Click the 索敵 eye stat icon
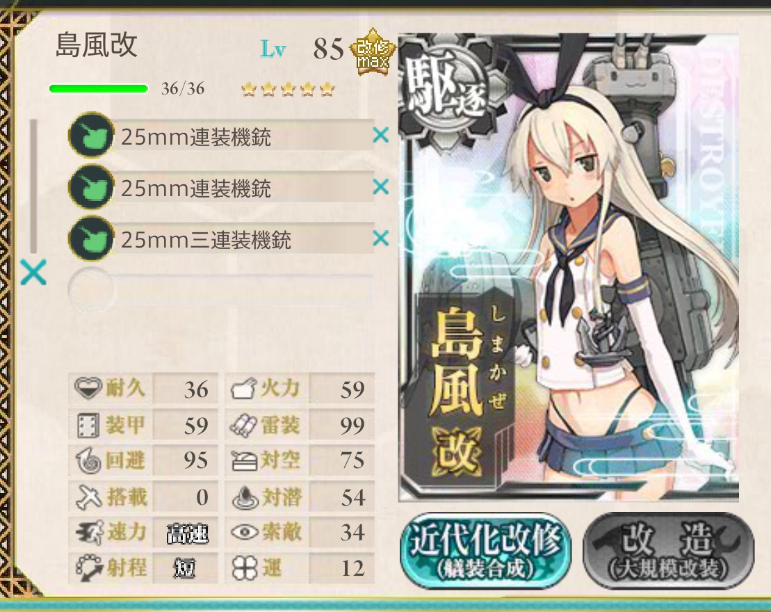Viewport: 771px width, 612px height. pyautogui.click(x=245, y=532)
